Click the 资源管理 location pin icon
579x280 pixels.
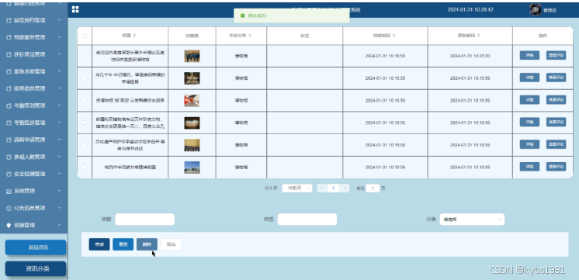tap(9, 226)
